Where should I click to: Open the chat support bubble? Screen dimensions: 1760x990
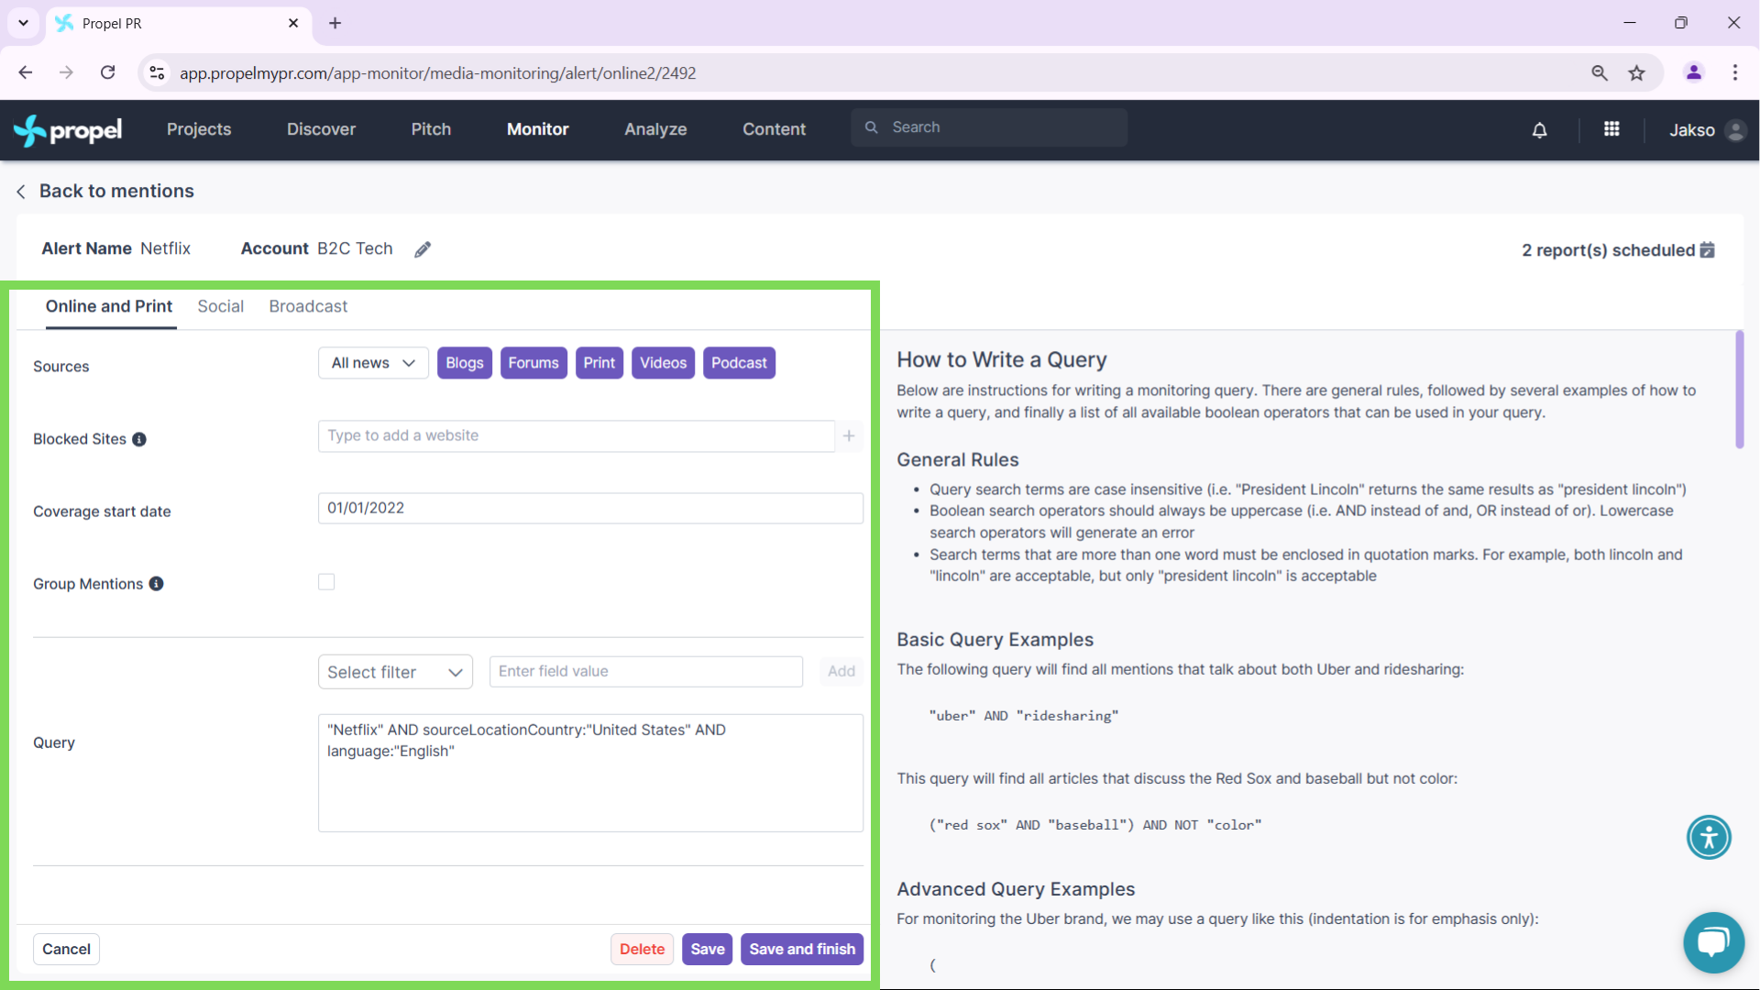click(1713, 942)
